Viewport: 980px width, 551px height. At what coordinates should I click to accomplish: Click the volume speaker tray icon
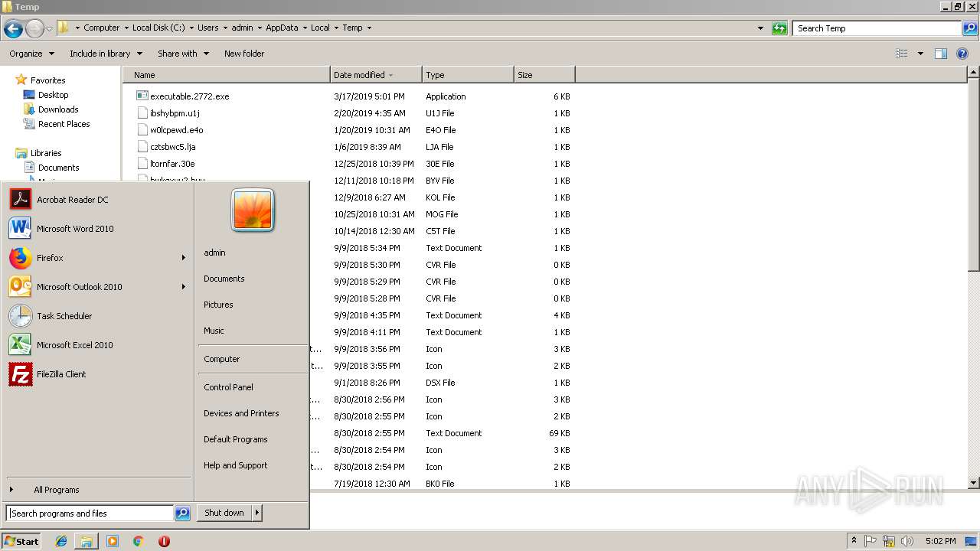pos(906,541)
